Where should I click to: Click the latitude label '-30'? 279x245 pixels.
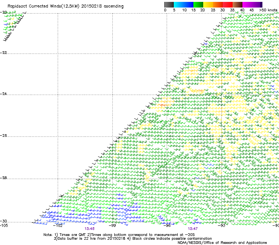(3, 221)
